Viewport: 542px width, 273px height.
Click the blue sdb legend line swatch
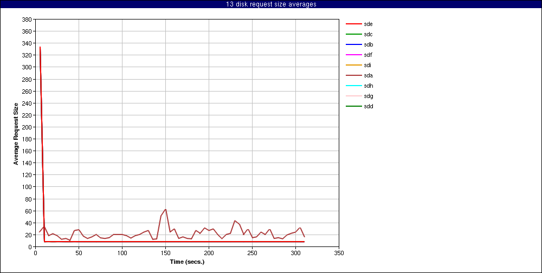coord(353,44)
